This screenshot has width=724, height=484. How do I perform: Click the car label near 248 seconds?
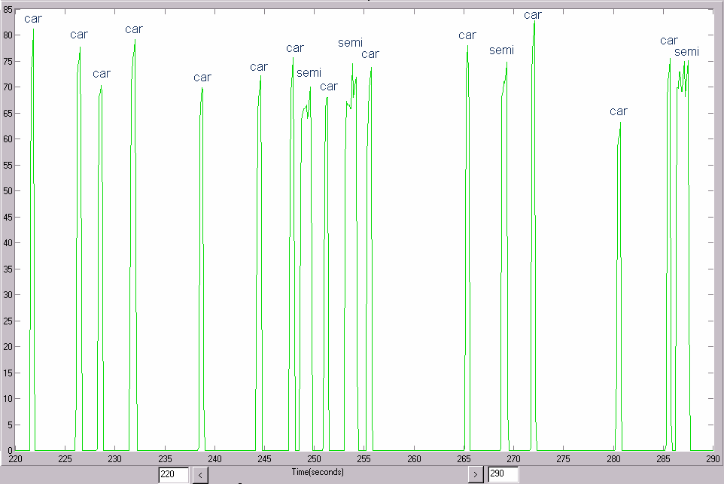pyautogui.click(x=295, y=48)
